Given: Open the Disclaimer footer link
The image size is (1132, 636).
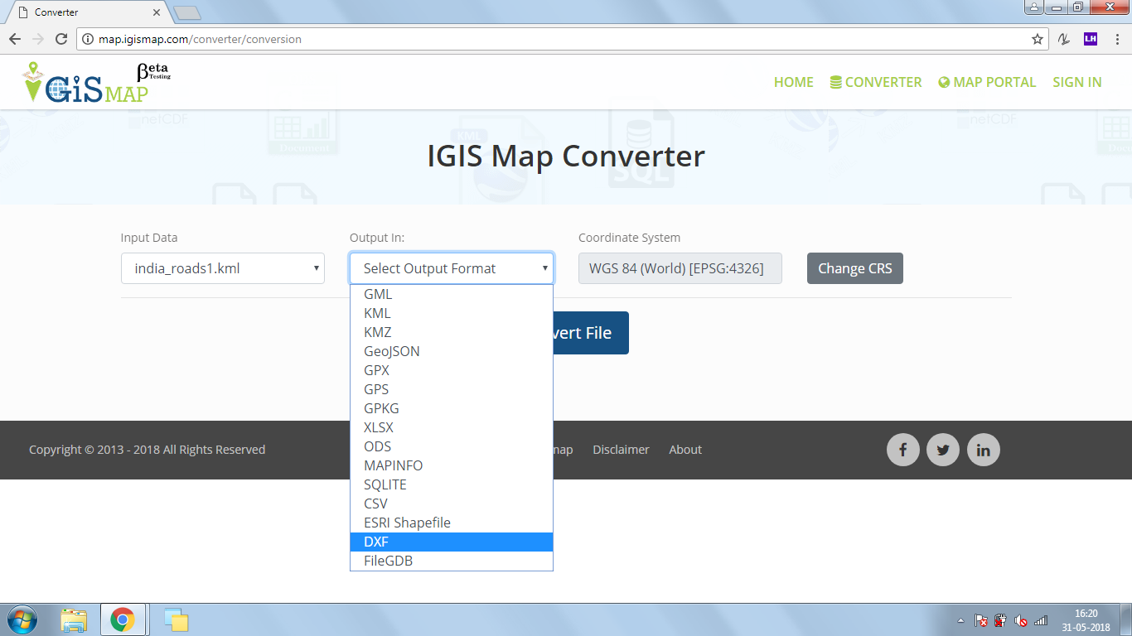Looking at the screenshot, I should pyautogui.click(x=621, y=450).
